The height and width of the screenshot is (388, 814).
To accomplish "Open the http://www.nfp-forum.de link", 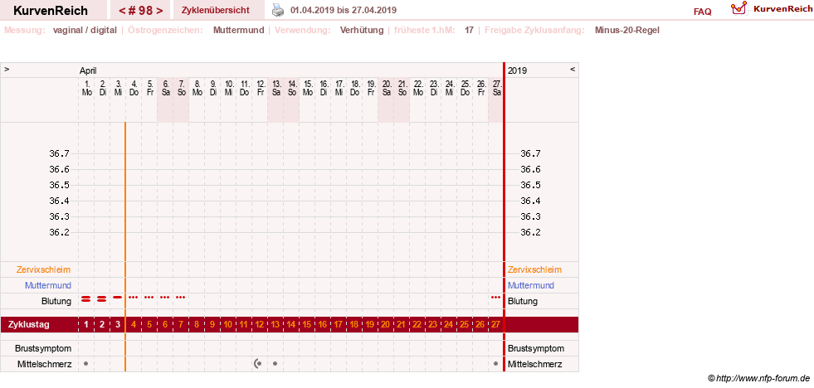I will point(763,379).
